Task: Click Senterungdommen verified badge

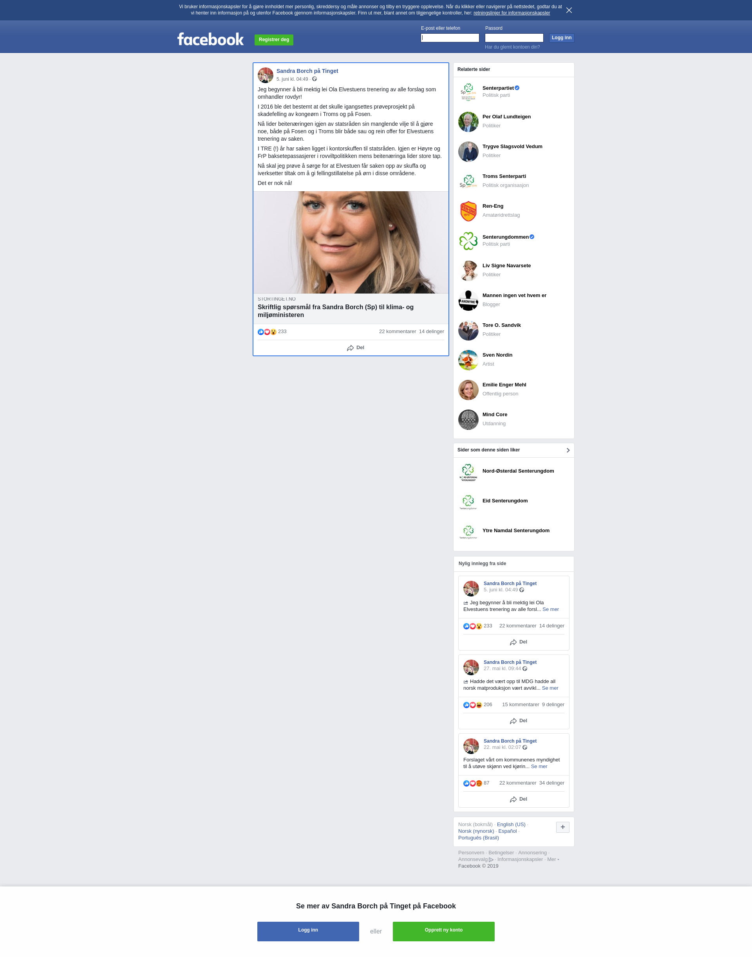Action: 532,237
